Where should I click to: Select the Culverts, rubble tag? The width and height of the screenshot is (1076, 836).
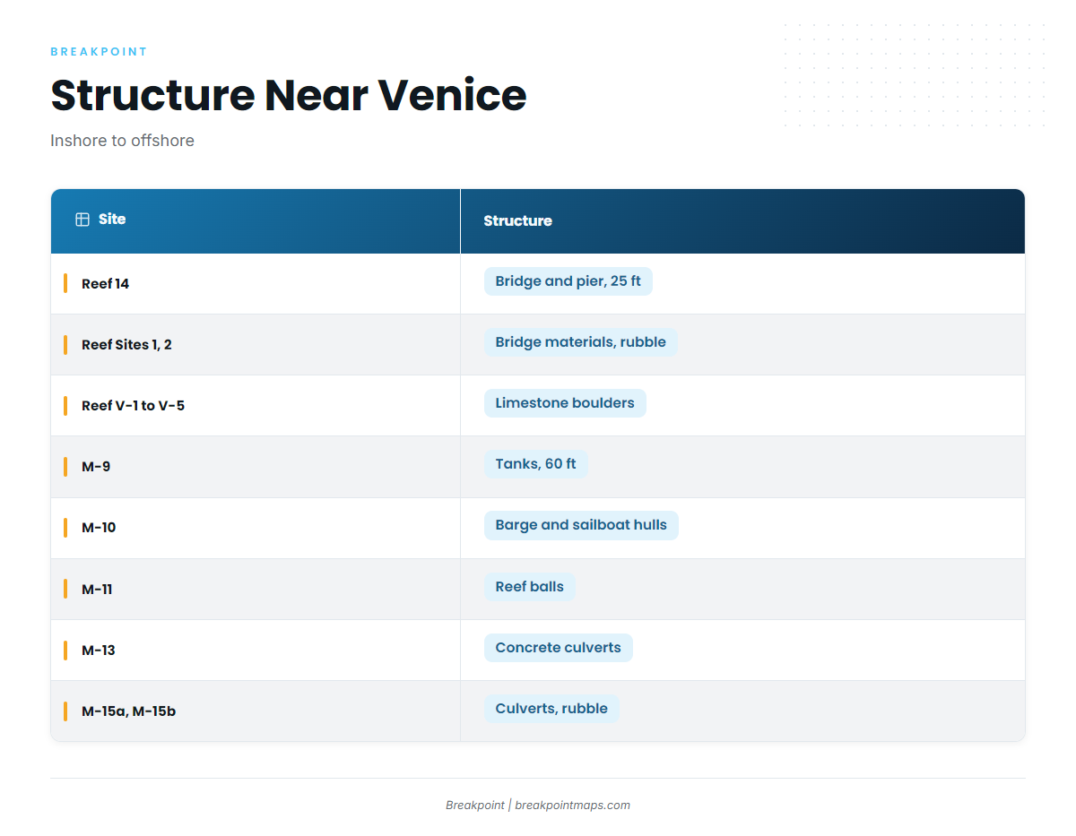pyautogui.click(x=551, y=709)
